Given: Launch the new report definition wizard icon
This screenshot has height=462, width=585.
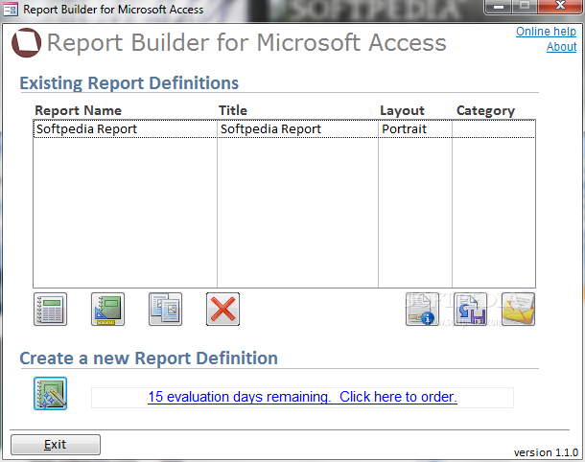Looking at the screenshot, I should pos(51,393).
